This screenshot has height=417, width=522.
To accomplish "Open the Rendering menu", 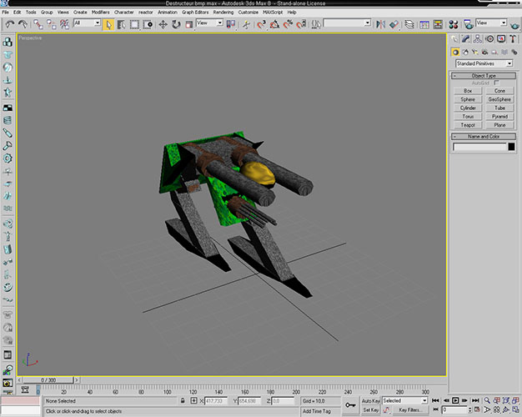I will 223,13.
